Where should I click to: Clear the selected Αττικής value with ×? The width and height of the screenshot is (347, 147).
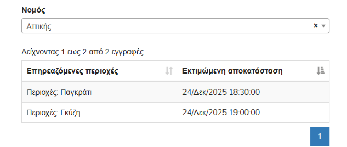click(x=316, y=26)
